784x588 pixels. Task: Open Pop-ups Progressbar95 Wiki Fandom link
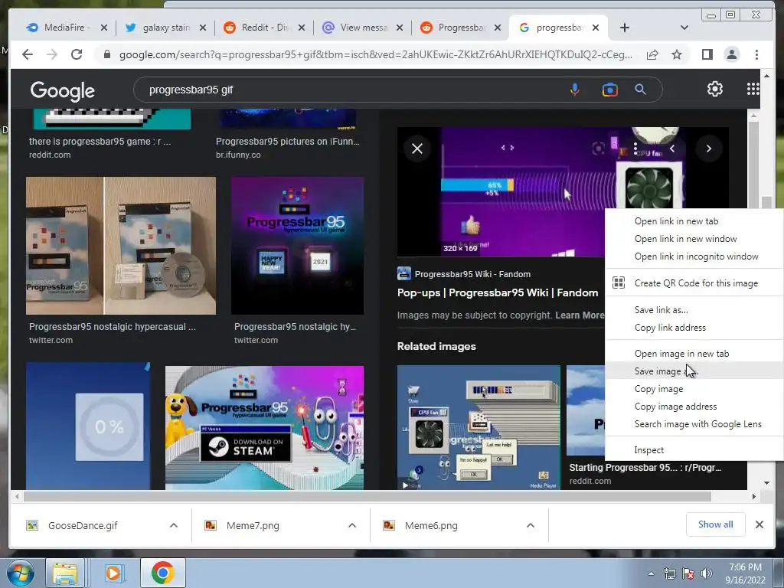498,293
